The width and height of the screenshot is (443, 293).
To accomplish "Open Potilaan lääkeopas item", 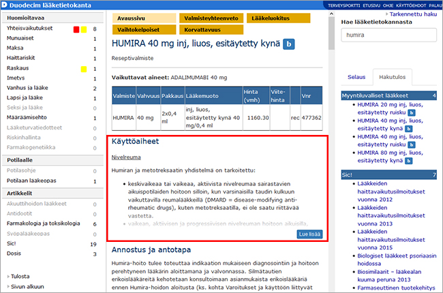I will 31,181.
